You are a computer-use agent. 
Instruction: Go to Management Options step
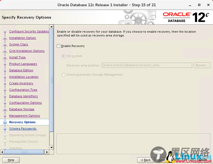pos(25,116)
